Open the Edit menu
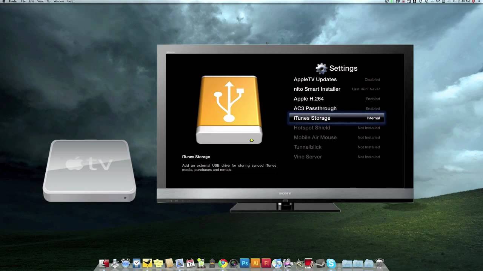Screen dimensions: 483x271 coord(31,2)
